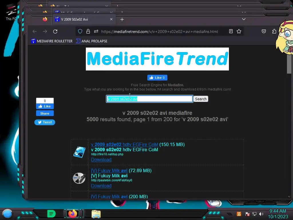Open the [V] Fukuy Milk avi 72.89 MB link
Screen dimensions: 293x220
coord(109,170)
